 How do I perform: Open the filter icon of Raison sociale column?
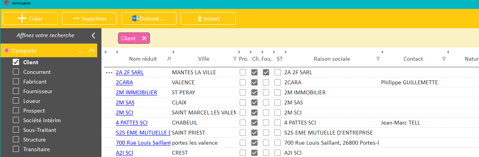(x=378, y=59)
